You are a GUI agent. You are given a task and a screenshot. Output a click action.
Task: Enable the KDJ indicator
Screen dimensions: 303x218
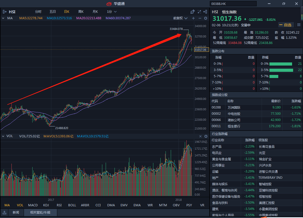(x=46, y=205)
